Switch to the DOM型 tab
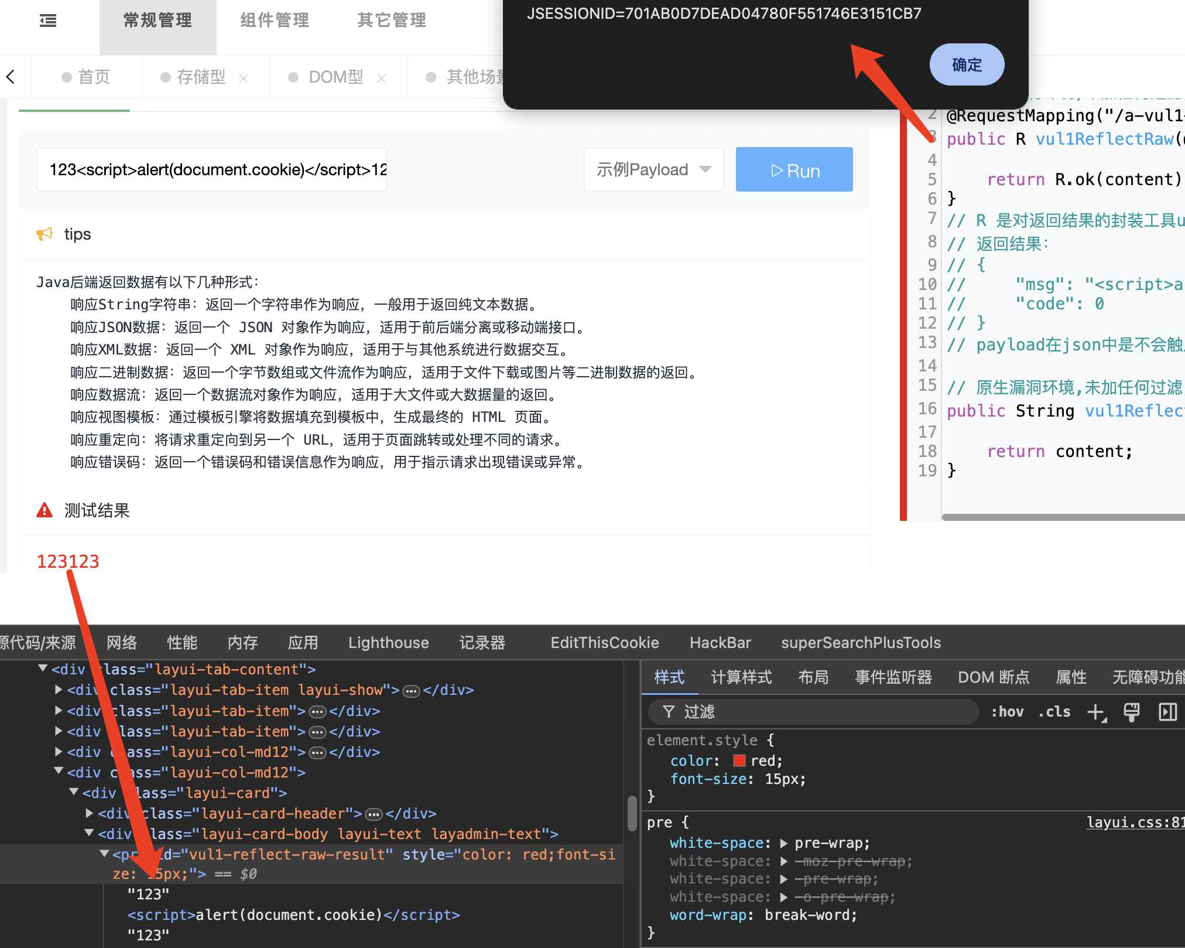The width and height of the screenshot is (1185, 948). point(335,77)
